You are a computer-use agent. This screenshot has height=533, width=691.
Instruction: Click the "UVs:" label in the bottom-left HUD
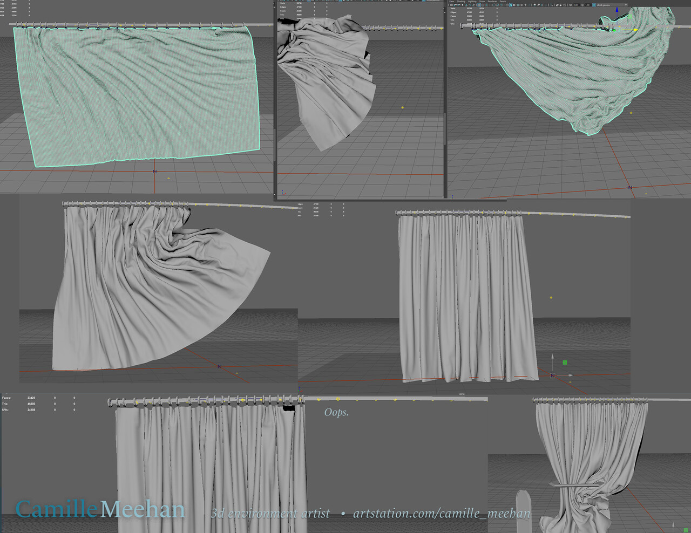pyautogui.click(x=5, y=410)
